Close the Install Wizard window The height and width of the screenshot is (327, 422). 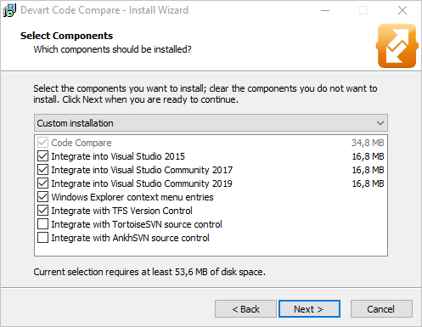(x=402, y=10)
